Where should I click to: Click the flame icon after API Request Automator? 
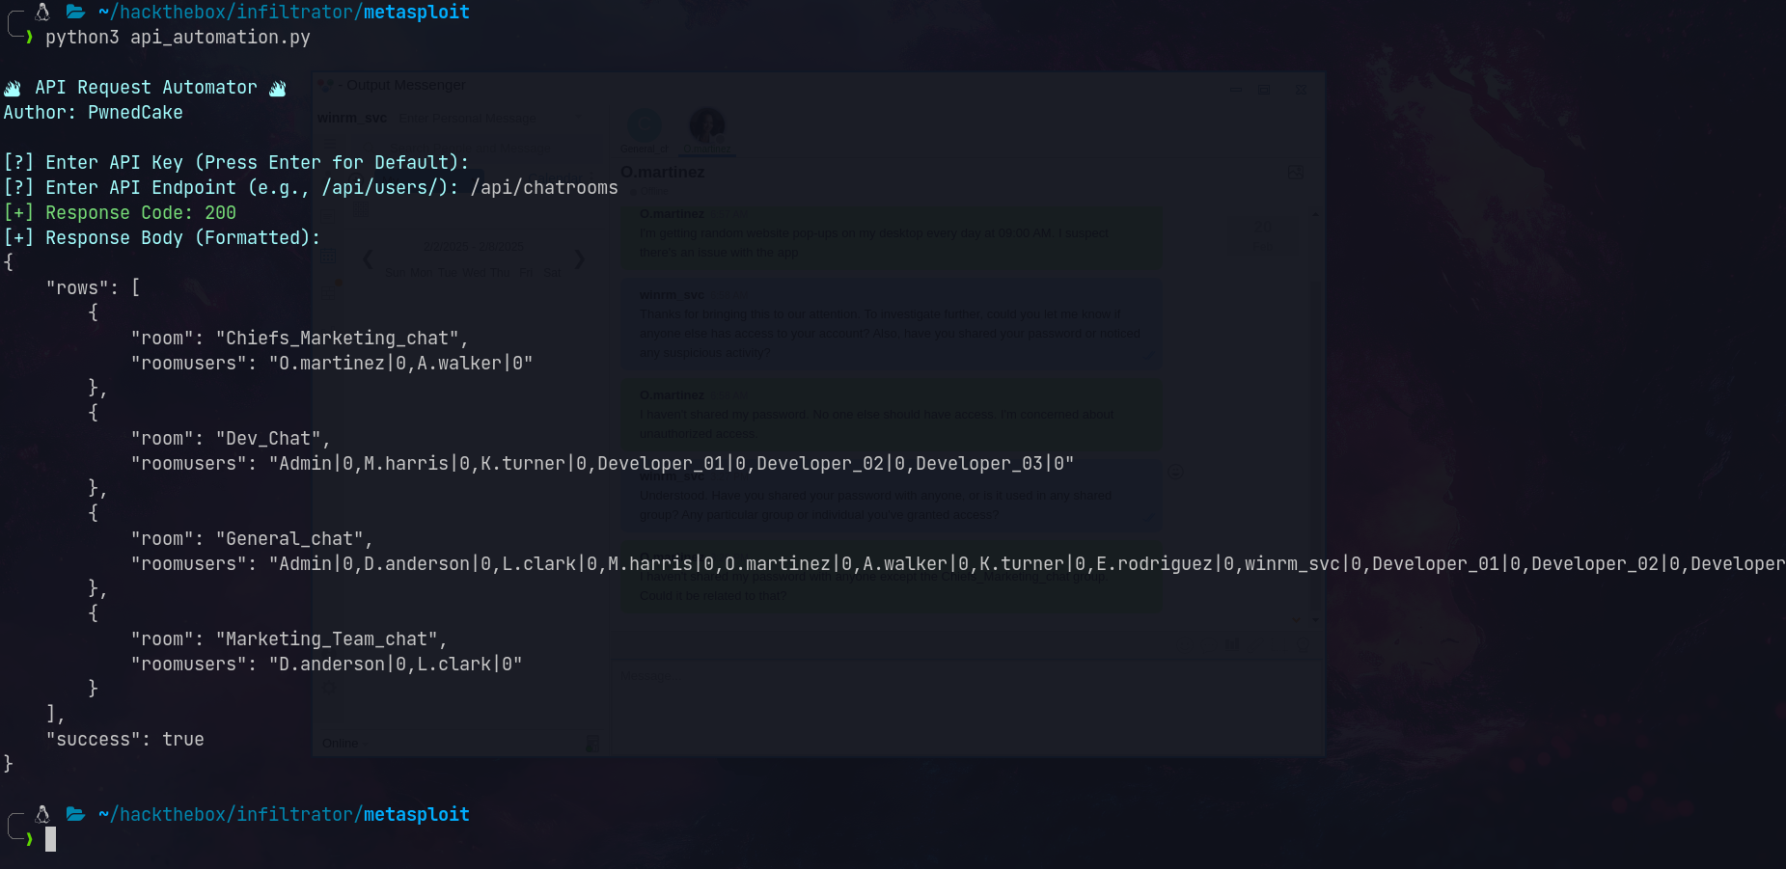pos(278,88)
